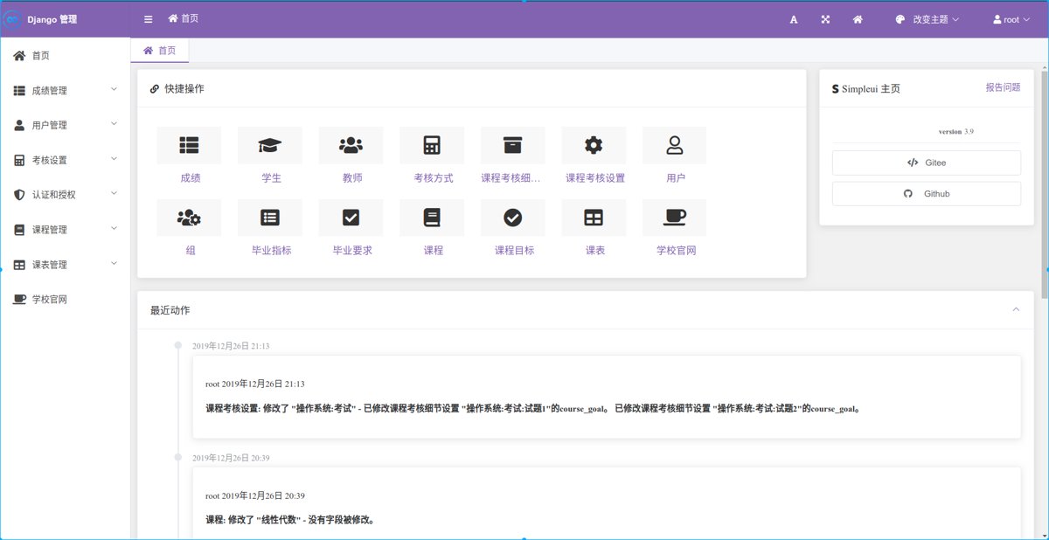Open the 改变主题 theme dropdown

point(927,19)
